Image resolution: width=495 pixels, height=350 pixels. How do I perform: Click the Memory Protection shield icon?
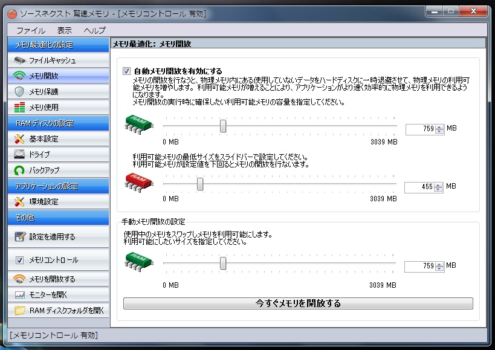click(19, 91)
